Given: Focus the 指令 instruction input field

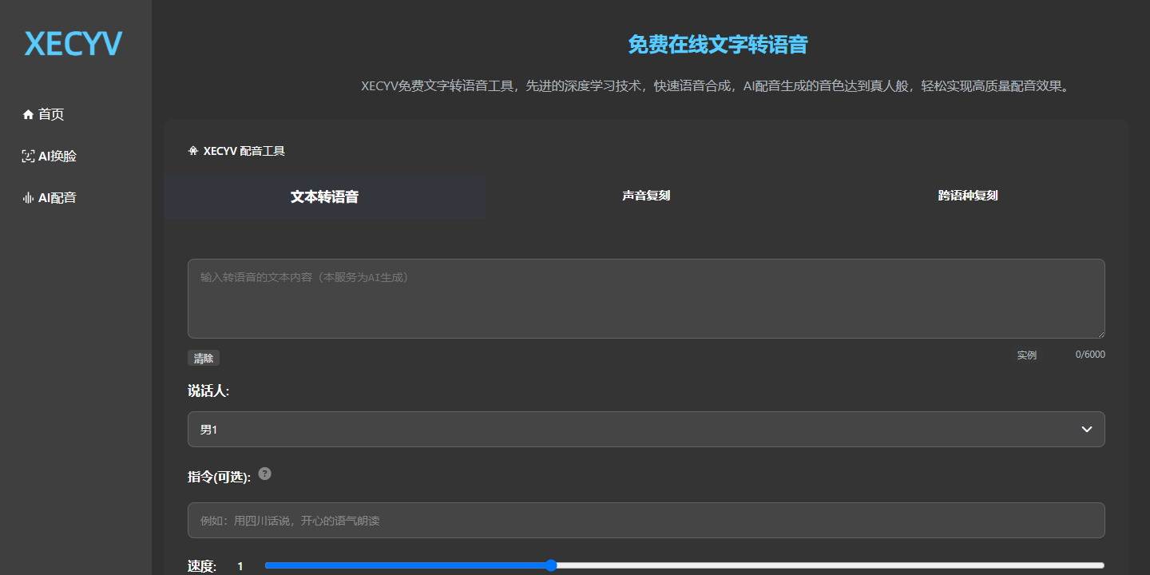Looking at the screenshot, I should (646, 521).
